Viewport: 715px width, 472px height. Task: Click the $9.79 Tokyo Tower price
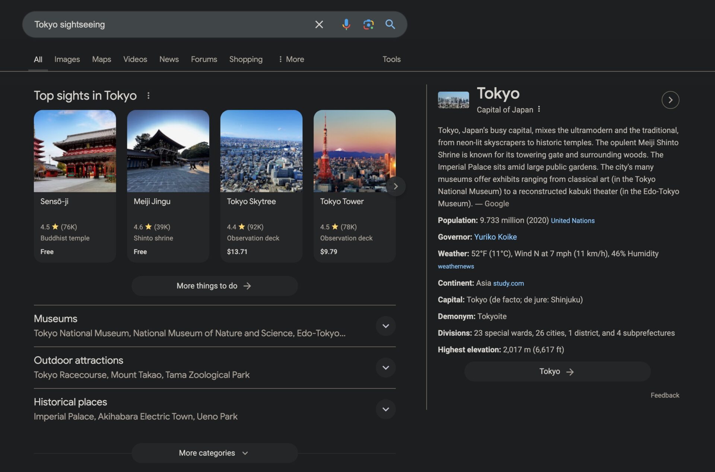(328, 252)
